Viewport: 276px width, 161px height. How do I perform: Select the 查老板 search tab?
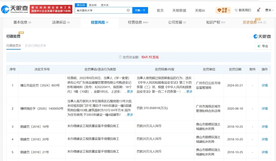pyautogui.click(x=93, y=5)
